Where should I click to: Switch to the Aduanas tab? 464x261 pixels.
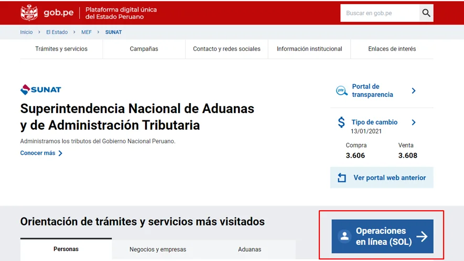[x=250, y=249]
